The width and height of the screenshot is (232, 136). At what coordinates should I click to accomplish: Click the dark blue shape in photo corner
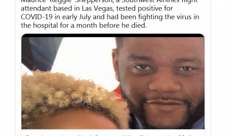tap(40, 53)
